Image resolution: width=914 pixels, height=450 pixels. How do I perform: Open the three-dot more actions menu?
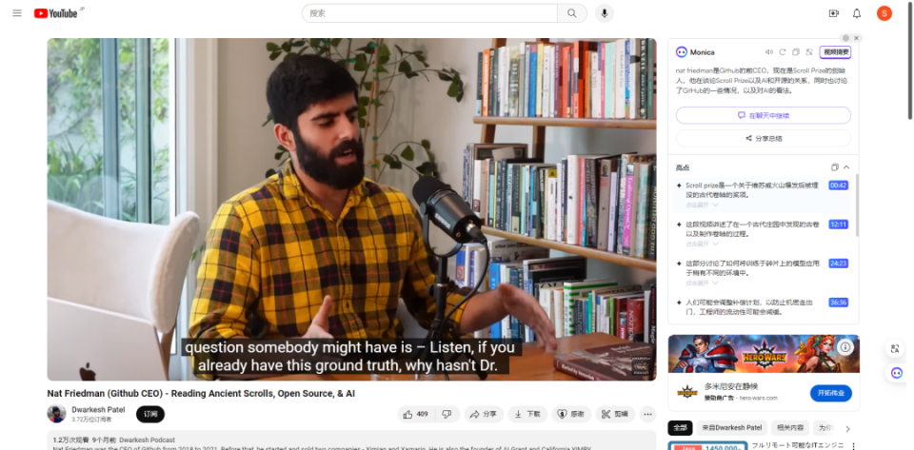click(648, 415)
